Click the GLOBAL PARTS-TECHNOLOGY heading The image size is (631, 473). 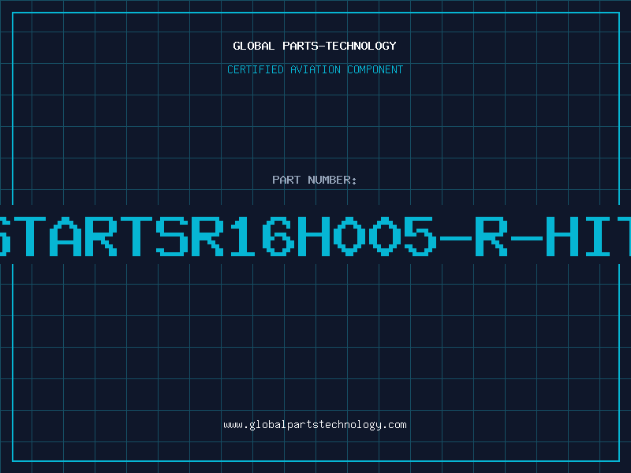click(x=315, y=46)
